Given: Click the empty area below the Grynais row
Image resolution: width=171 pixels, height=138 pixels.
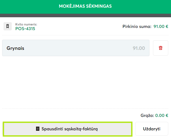Looking at the screenshot, I should point(85,82).
